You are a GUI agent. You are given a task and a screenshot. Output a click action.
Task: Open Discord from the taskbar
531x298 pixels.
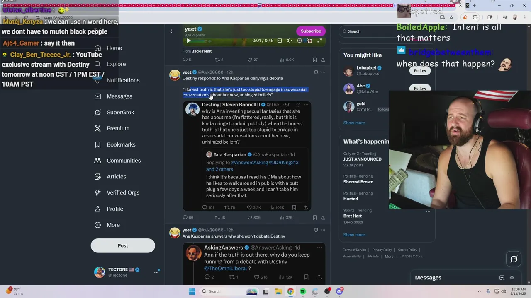(x=339, y=291)
